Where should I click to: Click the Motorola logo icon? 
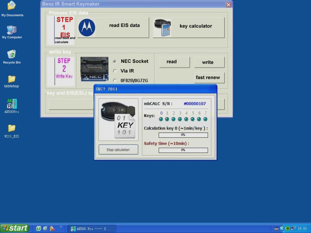87,28
